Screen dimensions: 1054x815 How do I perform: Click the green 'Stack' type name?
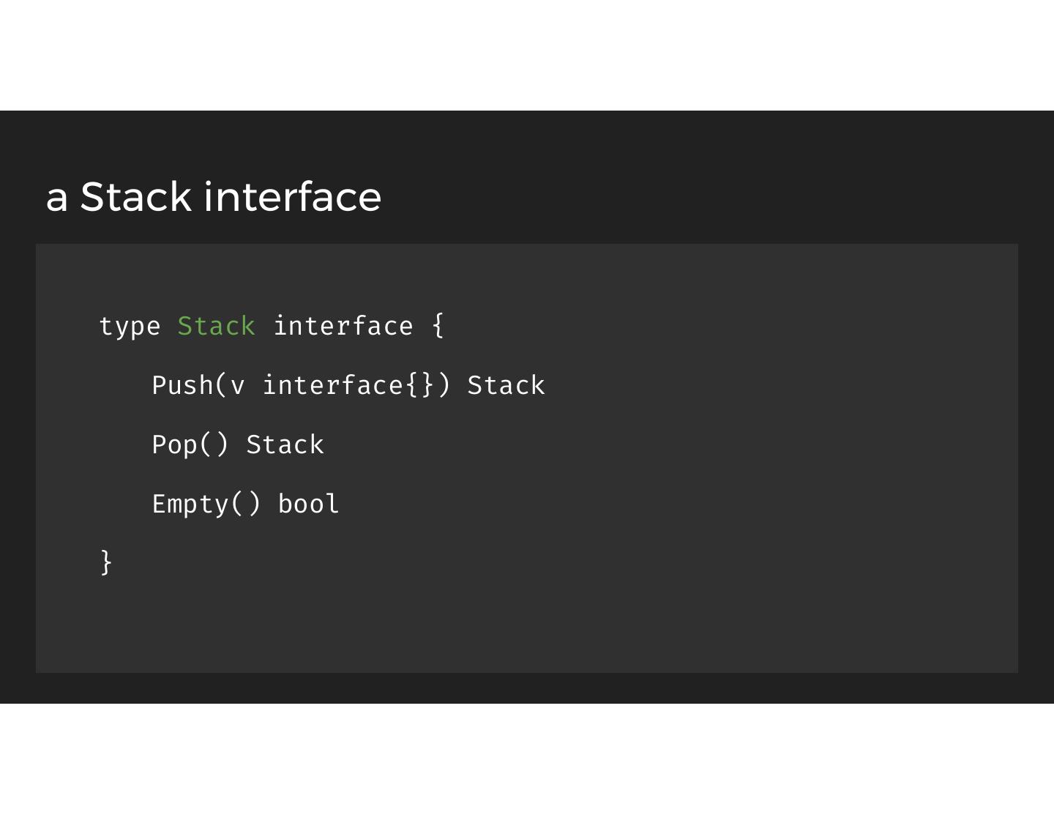pyautogui.click(x=216, y=326)
